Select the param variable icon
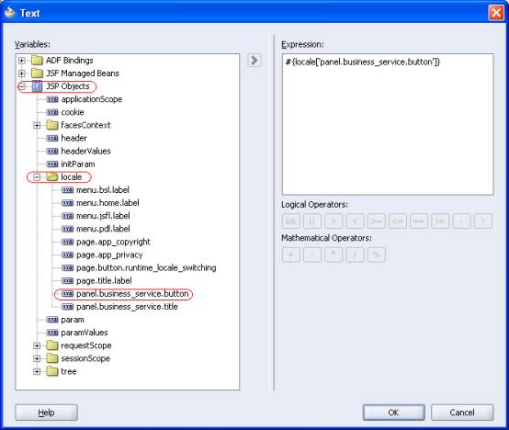Screen dimensions: 509x430 click(52, 320)
